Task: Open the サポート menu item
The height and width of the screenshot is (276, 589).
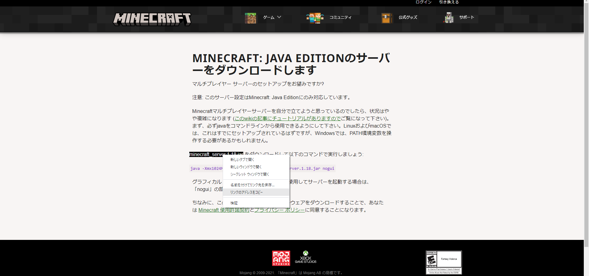Action: [x=466, y=17]
